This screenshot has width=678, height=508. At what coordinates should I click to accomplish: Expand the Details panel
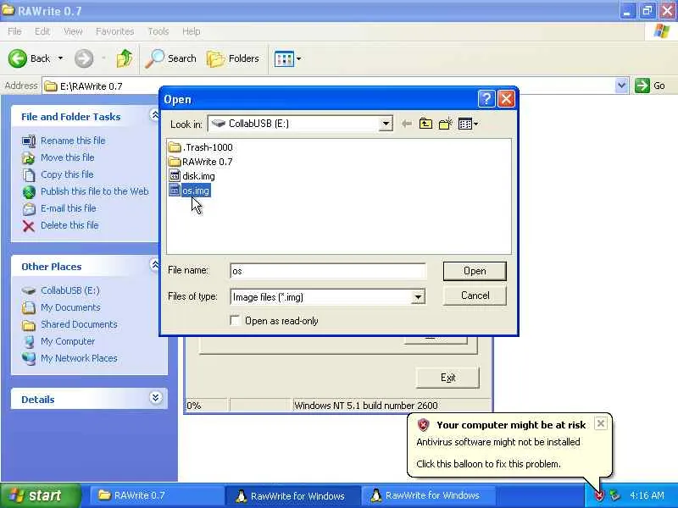click(156, 397)
